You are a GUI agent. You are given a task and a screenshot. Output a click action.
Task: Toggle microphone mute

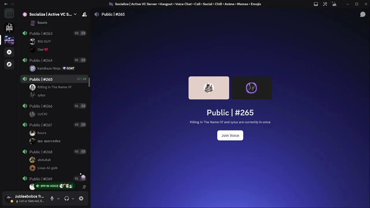(52, 198)
